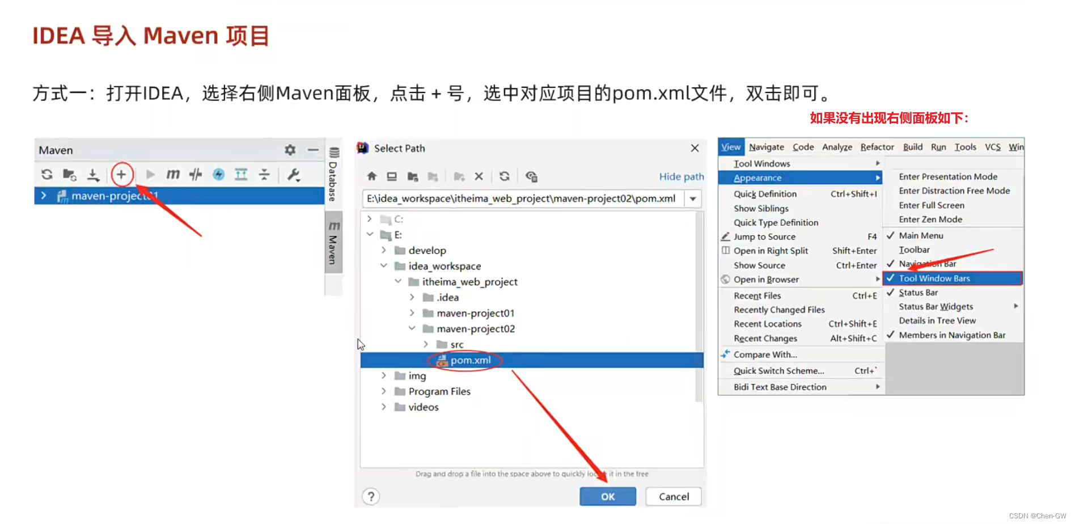The height and width of the screenshot is (524, 1075).
Task: Open the Refactor menu
Action: [x=877, y=147]
